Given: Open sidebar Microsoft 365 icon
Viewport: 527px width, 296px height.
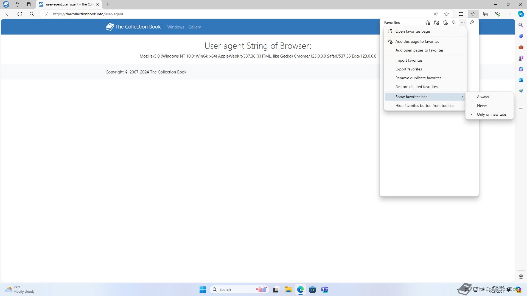Looking at the screenshot, I should [x=521, y=69].
